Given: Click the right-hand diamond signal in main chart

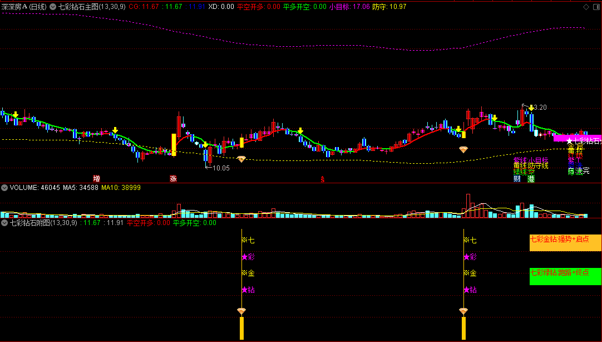Looking at the screenshot, I should (x=463, y=149).
